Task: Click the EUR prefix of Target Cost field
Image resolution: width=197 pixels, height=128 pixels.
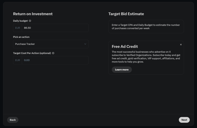Action: [17, 60]
